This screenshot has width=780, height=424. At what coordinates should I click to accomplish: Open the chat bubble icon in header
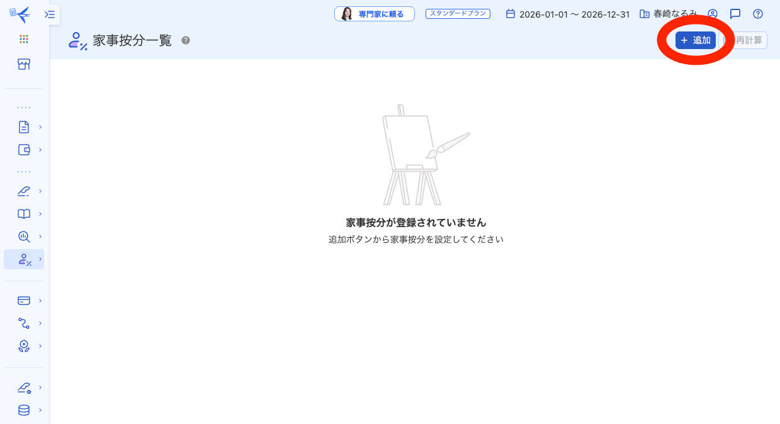735,14
